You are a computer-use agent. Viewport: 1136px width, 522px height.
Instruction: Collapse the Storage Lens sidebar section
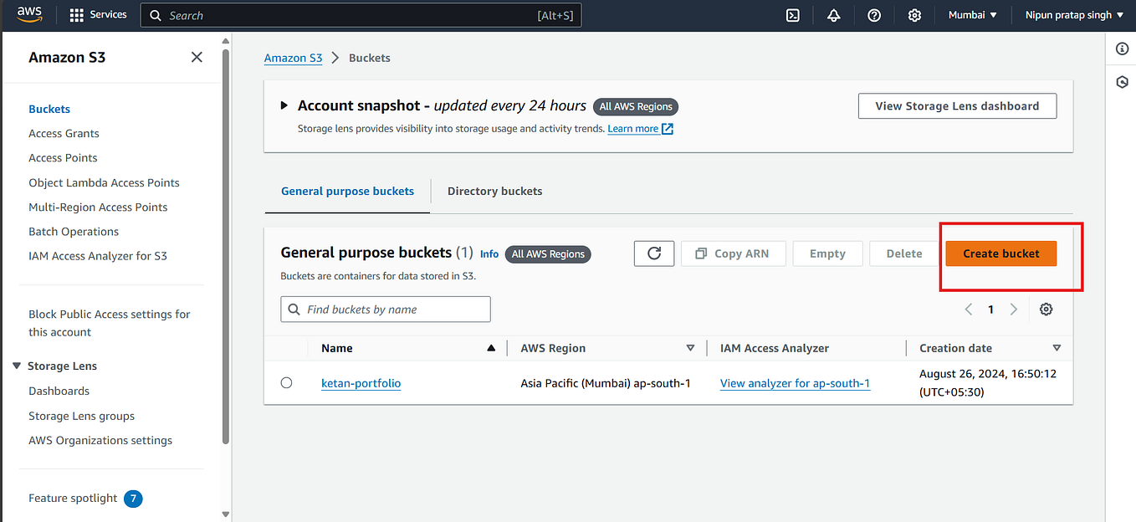pyautogui.click(x=18, y=366)
